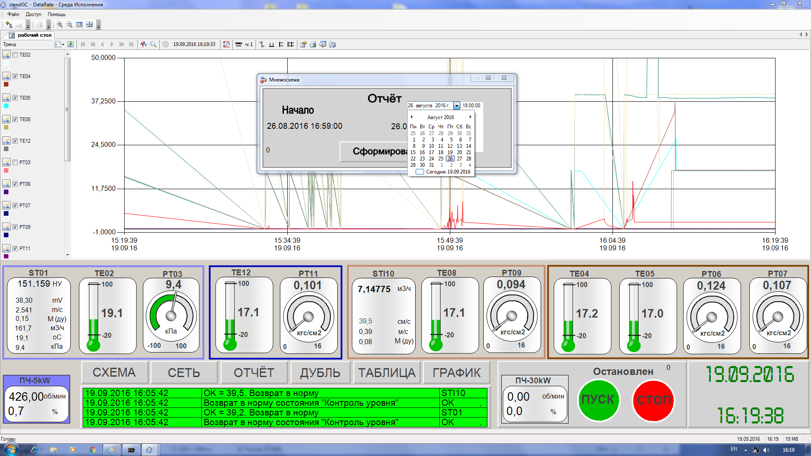The height and width of the screenshot is (456, 811).
Task: Select day 19 in the calendar
Action: point(450,152)
